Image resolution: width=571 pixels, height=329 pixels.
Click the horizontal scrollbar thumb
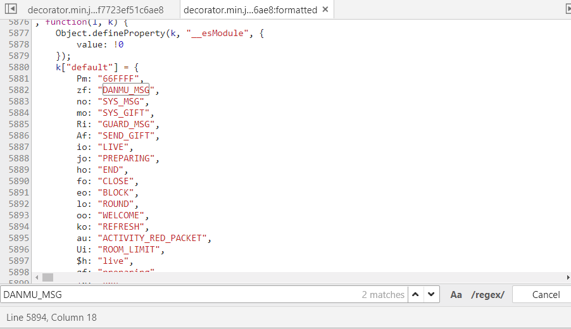coord(48,277)
